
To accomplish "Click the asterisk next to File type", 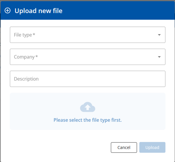I will click(x=34, y=35).
